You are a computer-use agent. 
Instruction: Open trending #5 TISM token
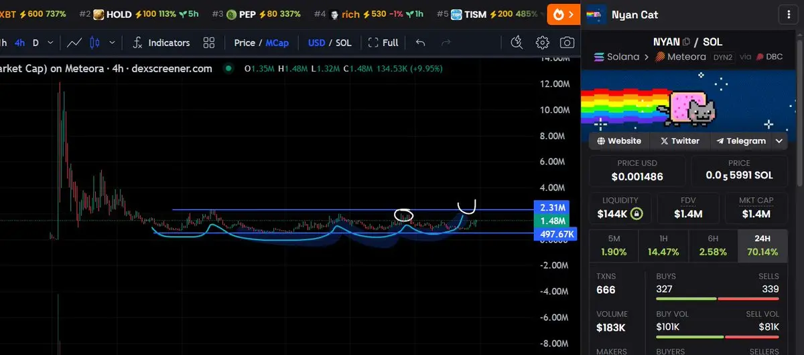[488, 14]
